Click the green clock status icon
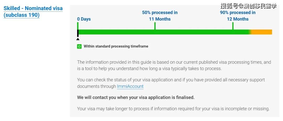This screenshot has width=283, height=121. (x=79, y=46)
